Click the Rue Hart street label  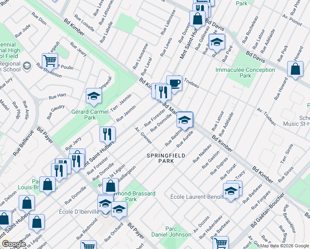coord(57,96)
